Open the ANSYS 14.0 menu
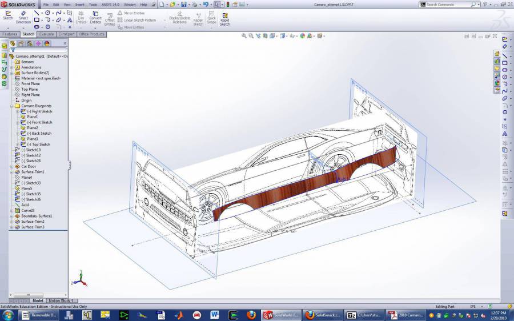The height and width of the screenshot is (321, 514). (111, 5)
